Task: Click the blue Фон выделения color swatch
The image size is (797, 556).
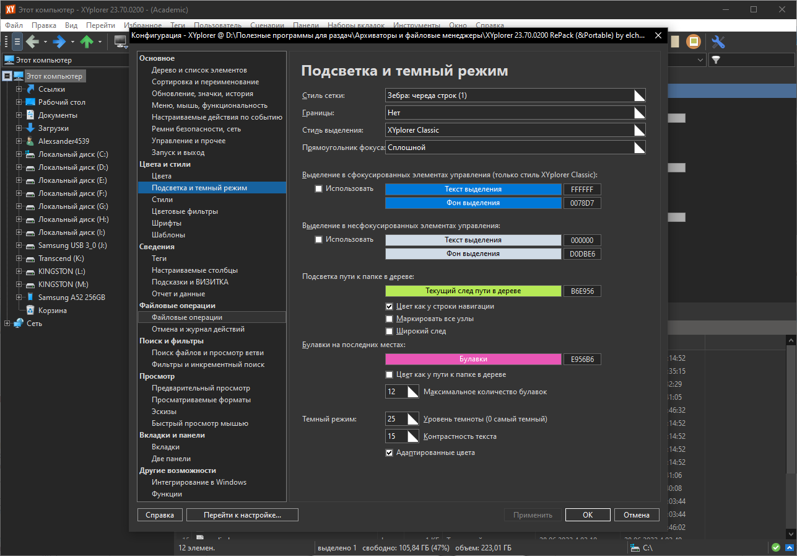Action: click(473, 203)
